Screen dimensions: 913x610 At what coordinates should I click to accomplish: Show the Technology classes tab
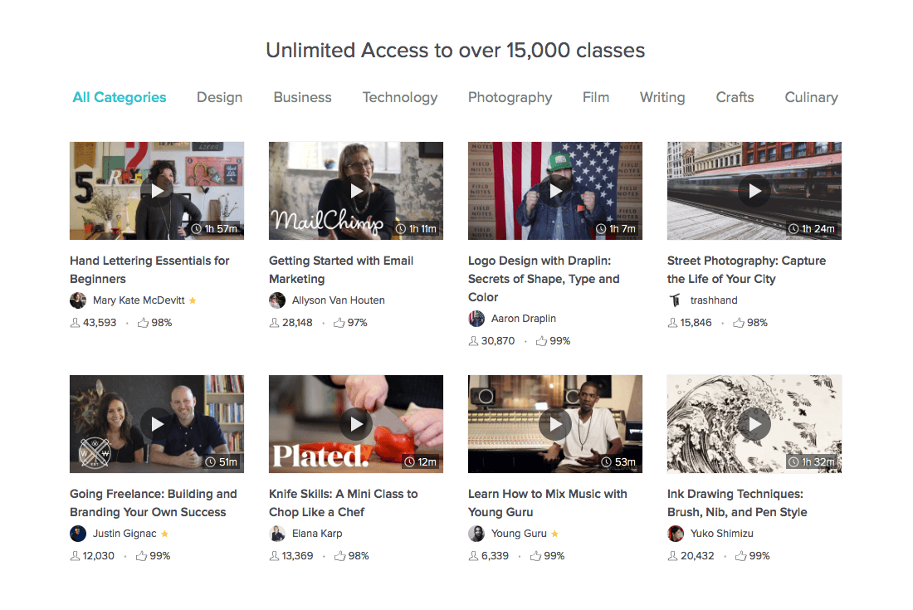tap(399, 97)
